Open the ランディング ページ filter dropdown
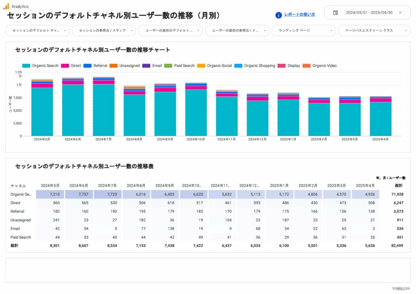Image resolution: width=416 pixels, height=294 pixels. (x=303, y=30)
